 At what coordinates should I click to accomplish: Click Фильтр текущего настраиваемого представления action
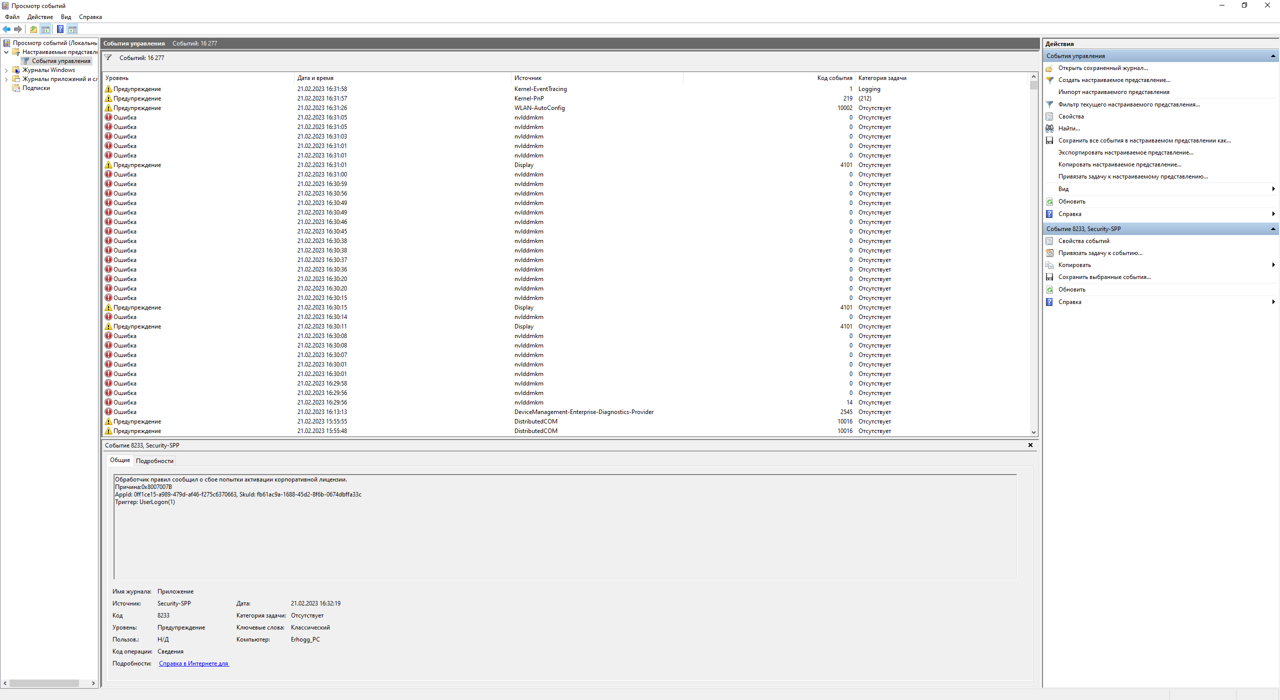coord(1128,104)
